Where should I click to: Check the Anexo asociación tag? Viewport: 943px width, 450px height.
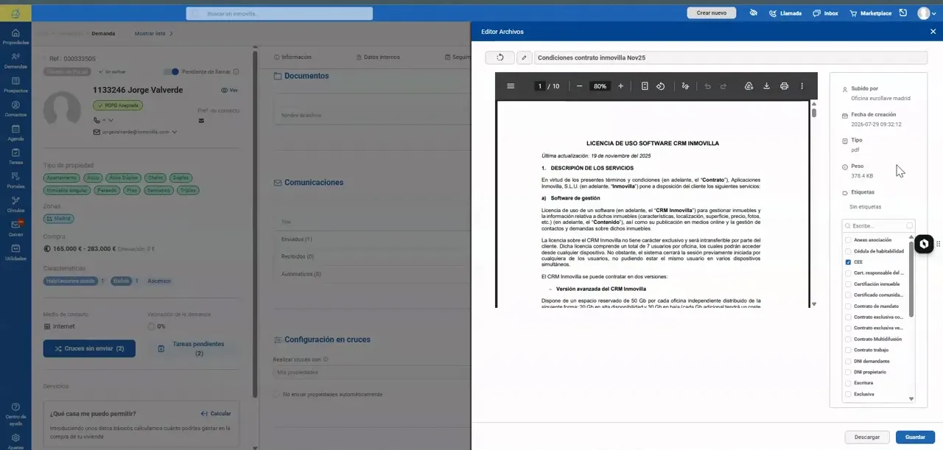click(x=848, y=240)
